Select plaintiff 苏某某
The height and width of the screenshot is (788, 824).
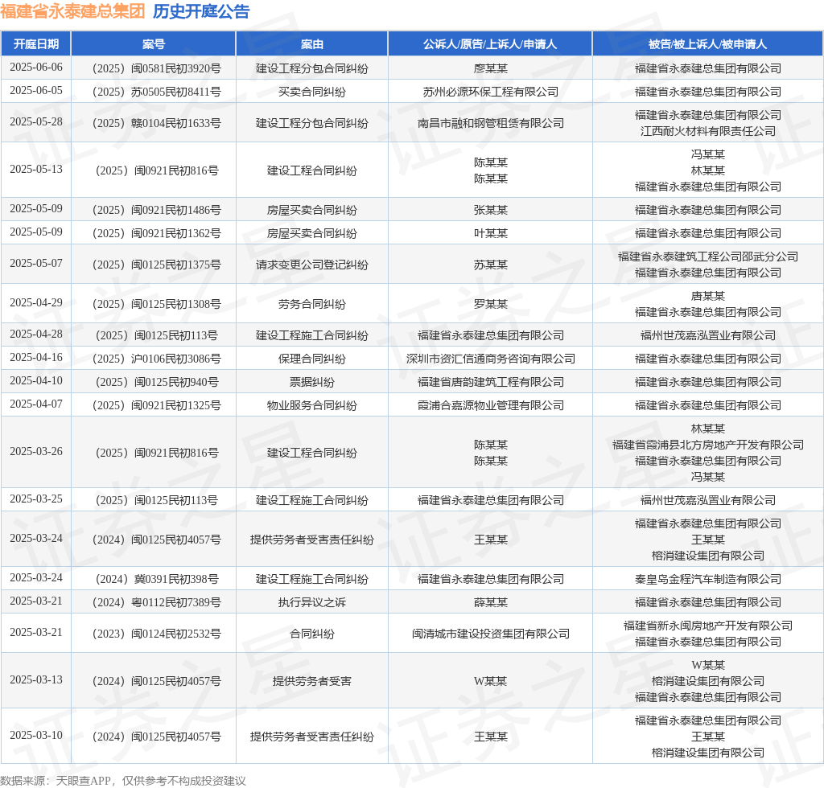[490, 265]
